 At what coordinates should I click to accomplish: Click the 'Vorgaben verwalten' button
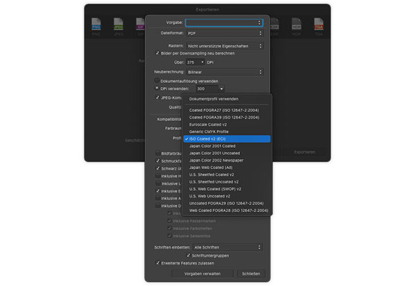(203, 274)
